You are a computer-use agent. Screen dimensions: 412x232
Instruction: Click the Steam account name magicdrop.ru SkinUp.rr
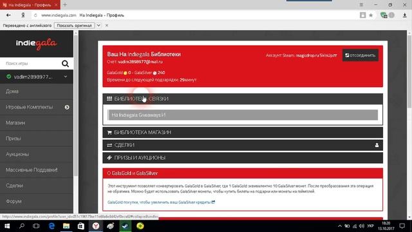coord(316,55)
